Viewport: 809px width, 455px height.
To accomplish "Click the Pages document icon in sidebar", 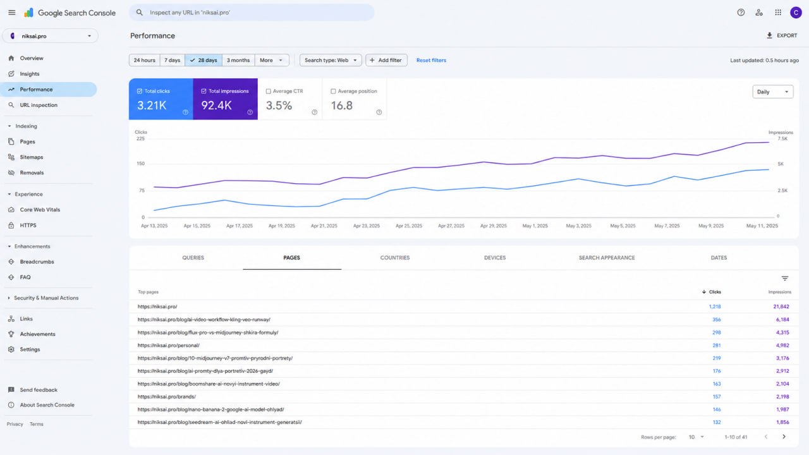I will (x=11, y=142).
